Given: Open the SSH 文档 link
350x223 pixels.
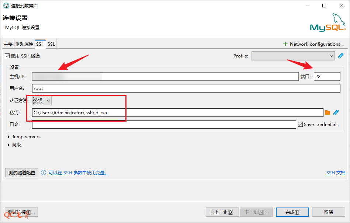Looking at the screenshot, I should coord(336,173).
